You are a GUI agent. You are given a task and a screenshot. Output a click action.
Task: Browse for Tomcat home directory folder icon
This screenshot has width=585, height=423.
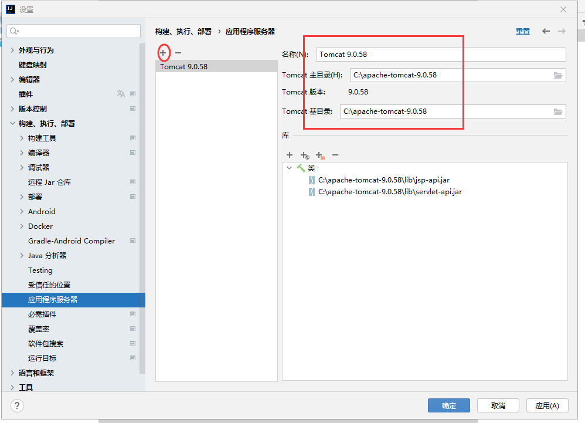(x=557, y=75)
